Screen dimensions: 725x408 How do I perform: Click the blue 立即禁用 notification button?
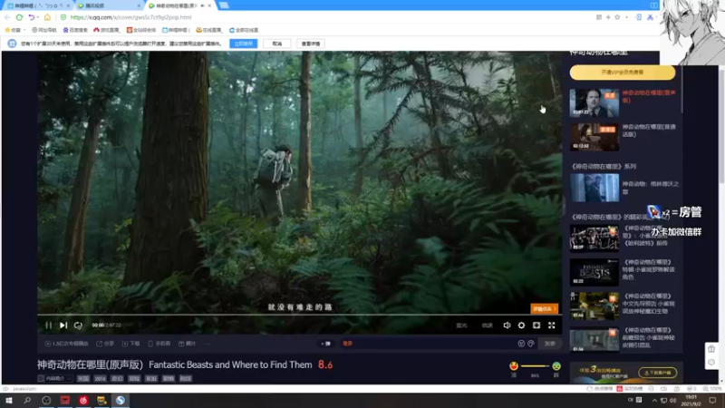pyautogui.click(x=244, y=44)
